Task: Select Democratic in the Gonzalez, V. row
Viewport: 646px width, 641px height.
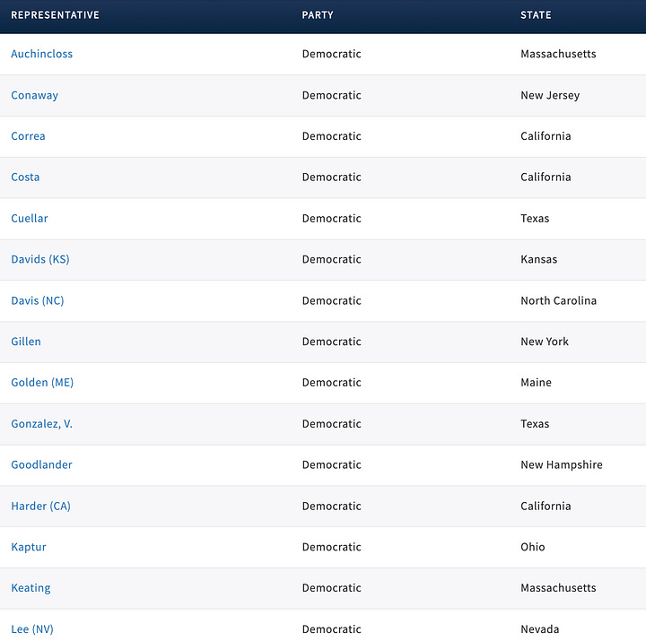Action: 332,424
